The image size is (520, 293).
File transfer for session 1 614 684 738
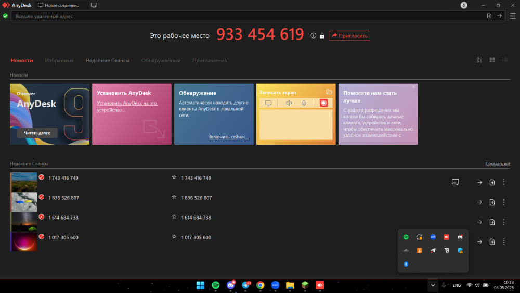tap(492, 222)
